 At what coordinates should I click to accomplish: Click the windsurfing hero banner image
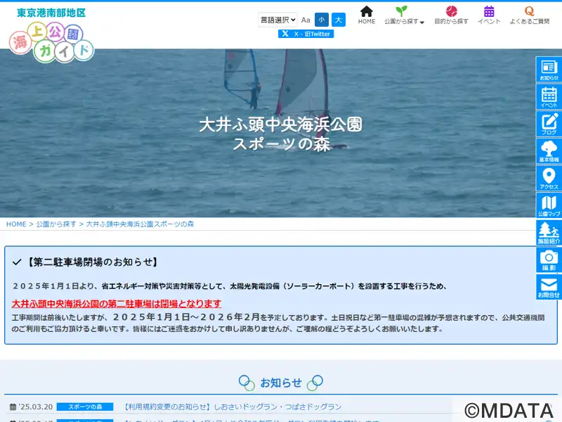[x=268, y=133]
